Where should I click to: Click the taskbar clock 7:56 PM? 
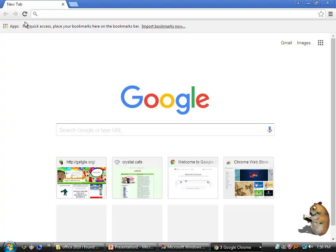pyautogui.click(x=323, y=247)
